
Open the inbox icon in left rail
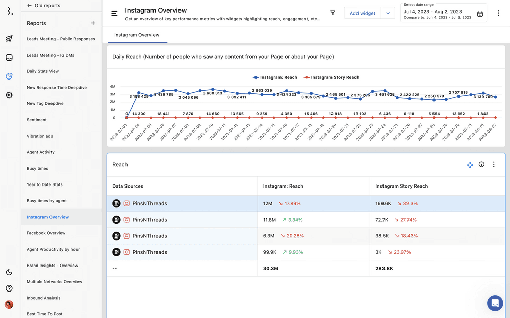click(9, 58)
